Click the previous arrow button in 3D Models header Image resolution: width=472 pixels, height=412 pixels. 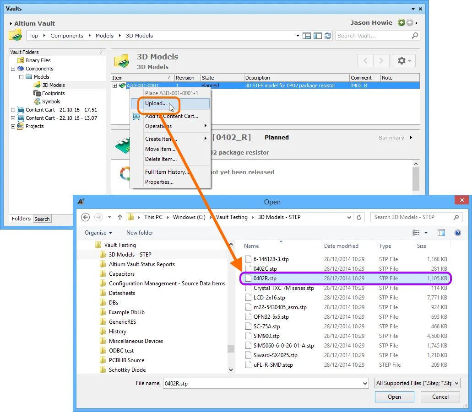click(x=365, y=60)
